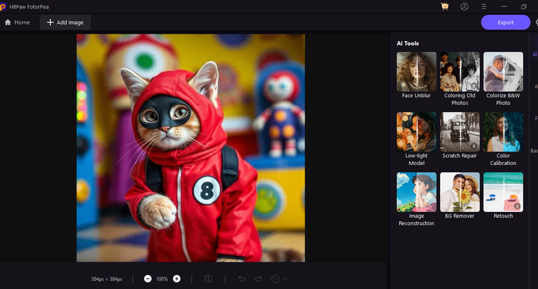Select the Coloring Old Photos tool thumbnail
Viewport: 538px width, 289px height.
click(x=459, y=71)
